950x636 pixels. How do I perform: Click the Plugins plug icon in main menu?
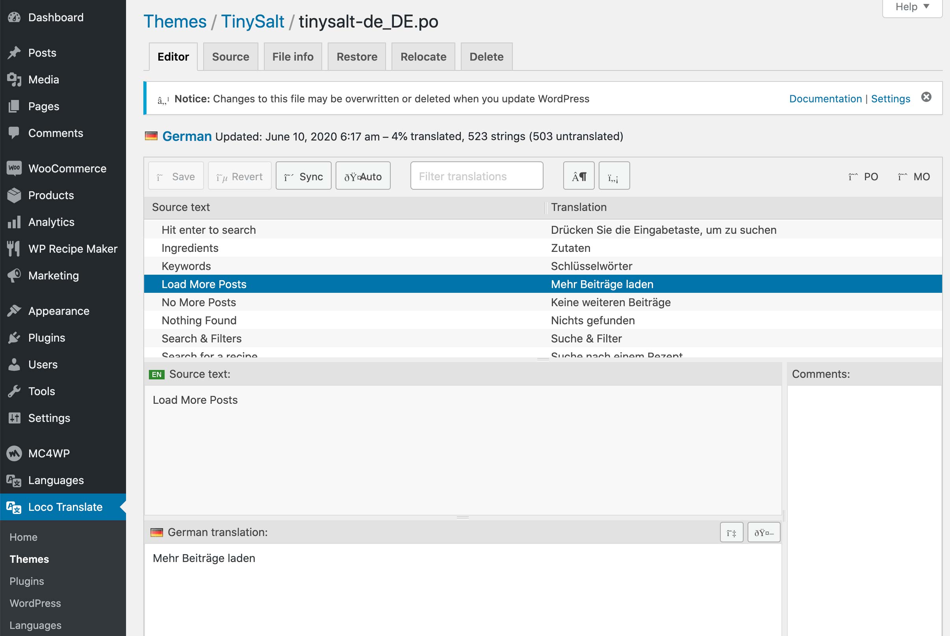[x=14, y=337]
